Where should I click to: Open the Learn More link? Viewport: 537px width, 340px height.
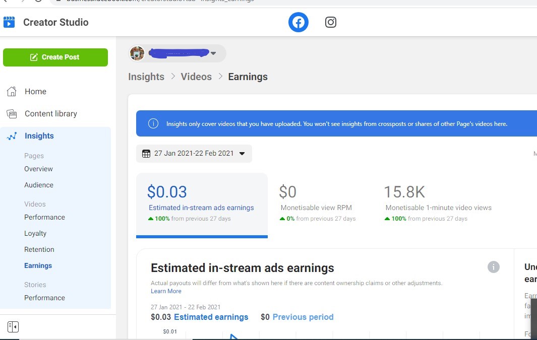point(166,291)
